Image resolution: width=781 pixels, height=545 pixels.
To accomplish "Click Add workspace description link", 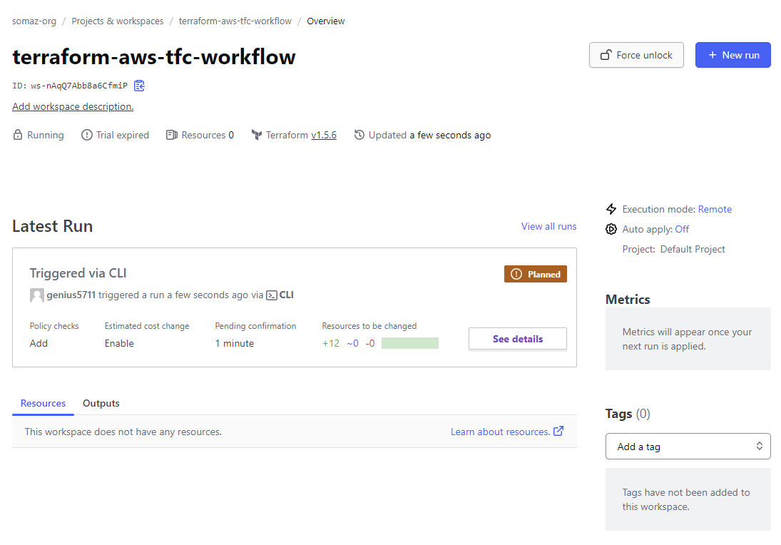I will [x=73, y=106].
